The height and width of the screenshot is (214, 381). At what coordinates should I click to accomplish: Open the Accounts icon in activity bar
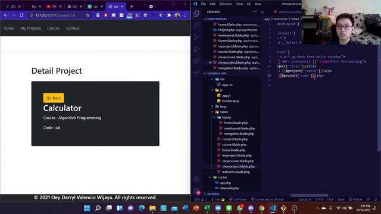tap(196, 179)
